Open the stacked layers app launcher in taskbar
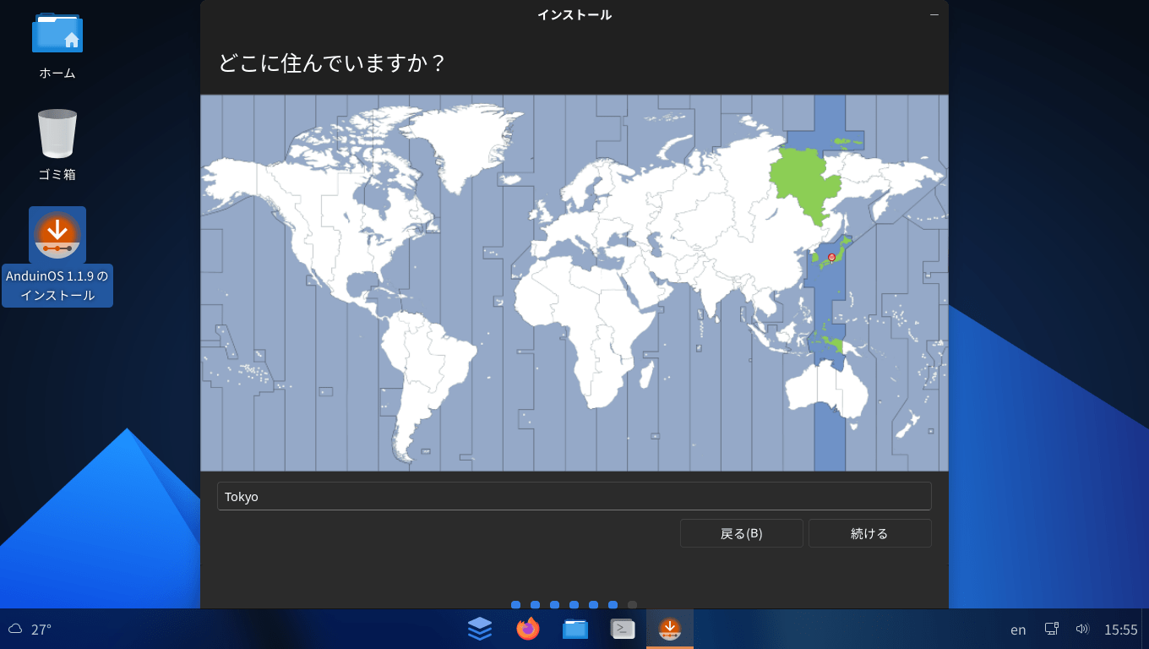 pyautogui.click(x=480, y=629)
